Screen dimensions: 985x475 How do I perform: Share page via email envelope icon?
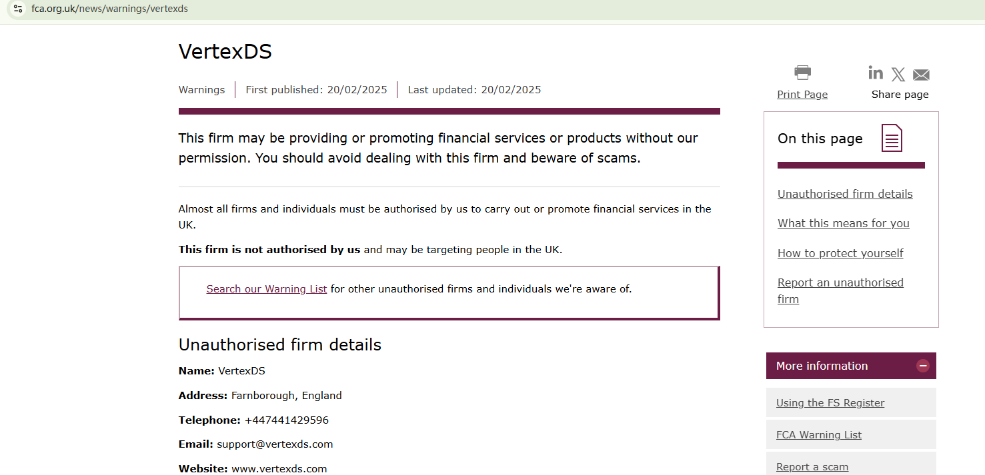pyautogui.click(x=921, y=75)
